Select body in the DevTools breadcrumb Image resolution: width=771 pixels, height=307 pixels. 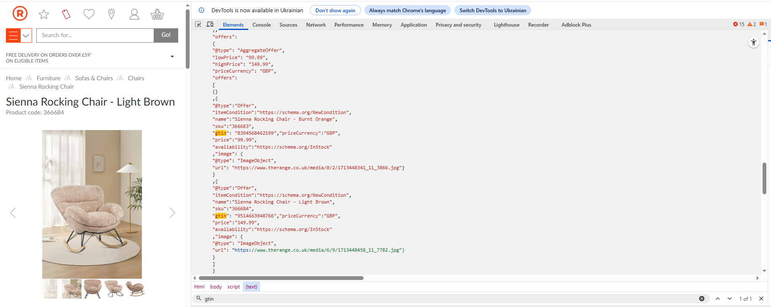point(216,287)
